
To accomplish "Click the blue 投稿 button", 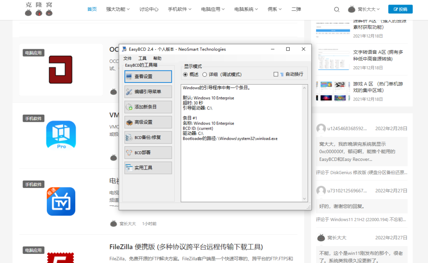I will click(400, 9).
